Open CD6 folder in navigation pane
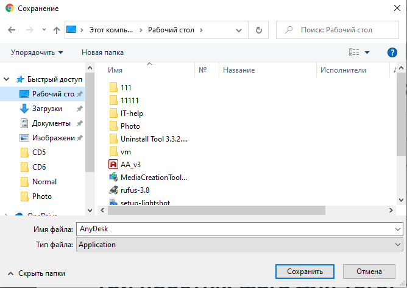 coord(39,167)
